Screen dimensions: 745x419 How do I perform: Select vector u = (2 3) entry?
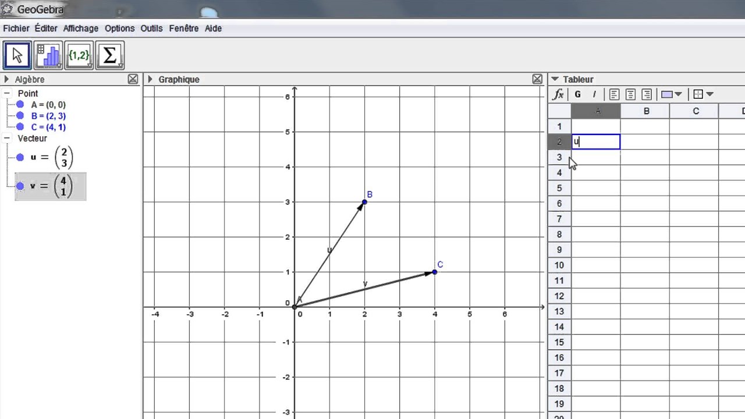(x=51, y=157)
